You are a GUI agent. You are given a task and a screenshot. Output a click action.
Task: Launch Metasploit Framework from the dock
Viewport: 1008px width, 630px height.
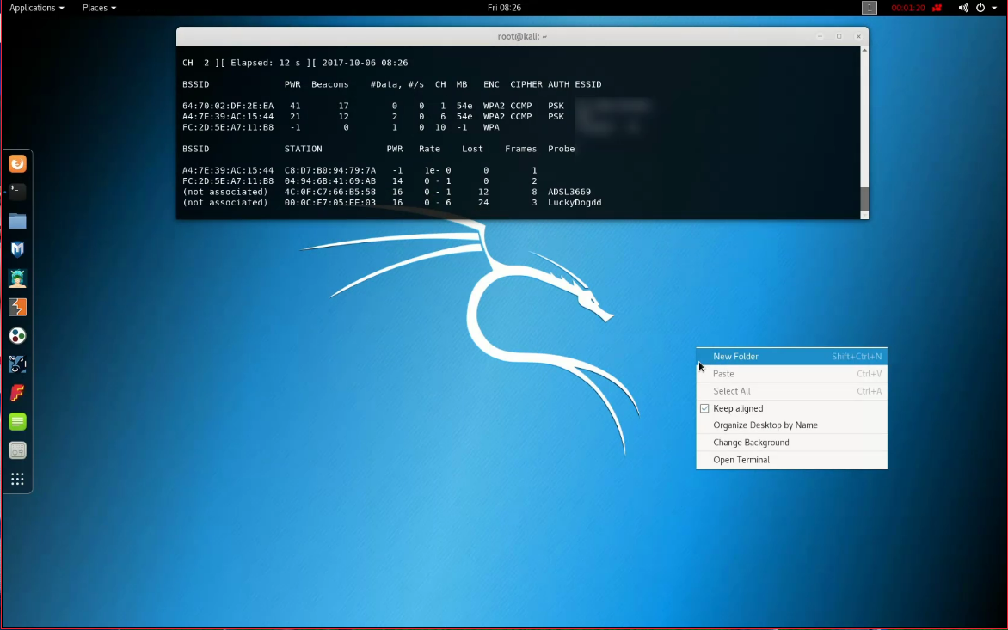[x=17, y=248]
